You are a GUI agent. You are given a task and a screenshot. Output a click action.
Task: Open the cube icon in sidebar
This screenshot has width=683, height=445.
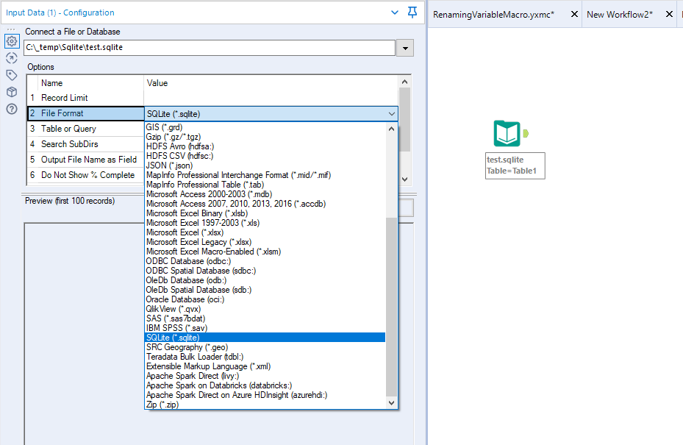point(12,92)
